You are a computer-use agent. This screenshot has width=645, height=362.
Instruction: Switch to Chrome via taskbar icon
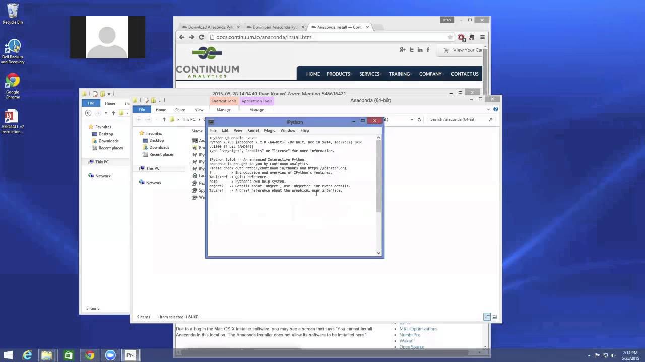click(x=89, y=355)
